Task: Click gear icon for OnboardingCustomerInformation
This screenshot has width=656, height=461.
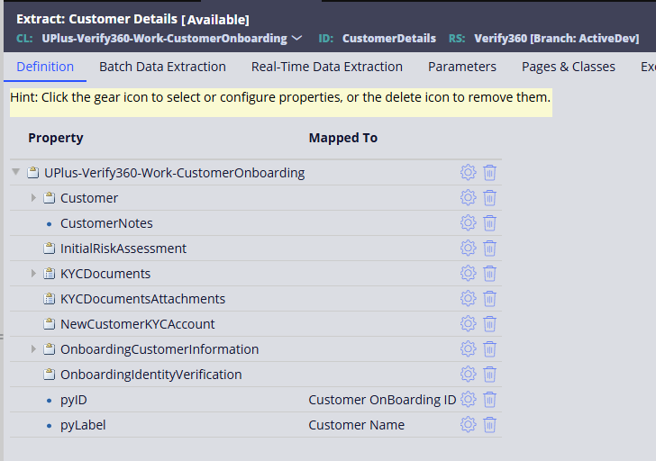Action: pos(469,349)
